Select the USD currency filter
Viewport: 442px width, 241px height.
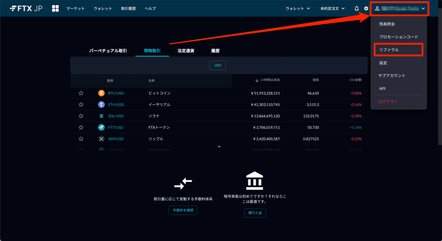217,65
